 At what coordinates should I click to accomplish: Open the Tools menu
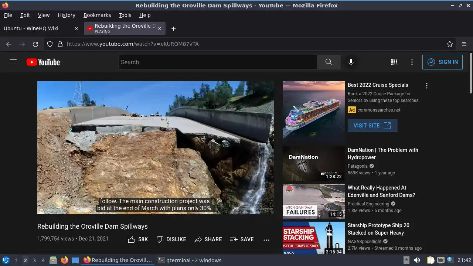click(125, 15)
